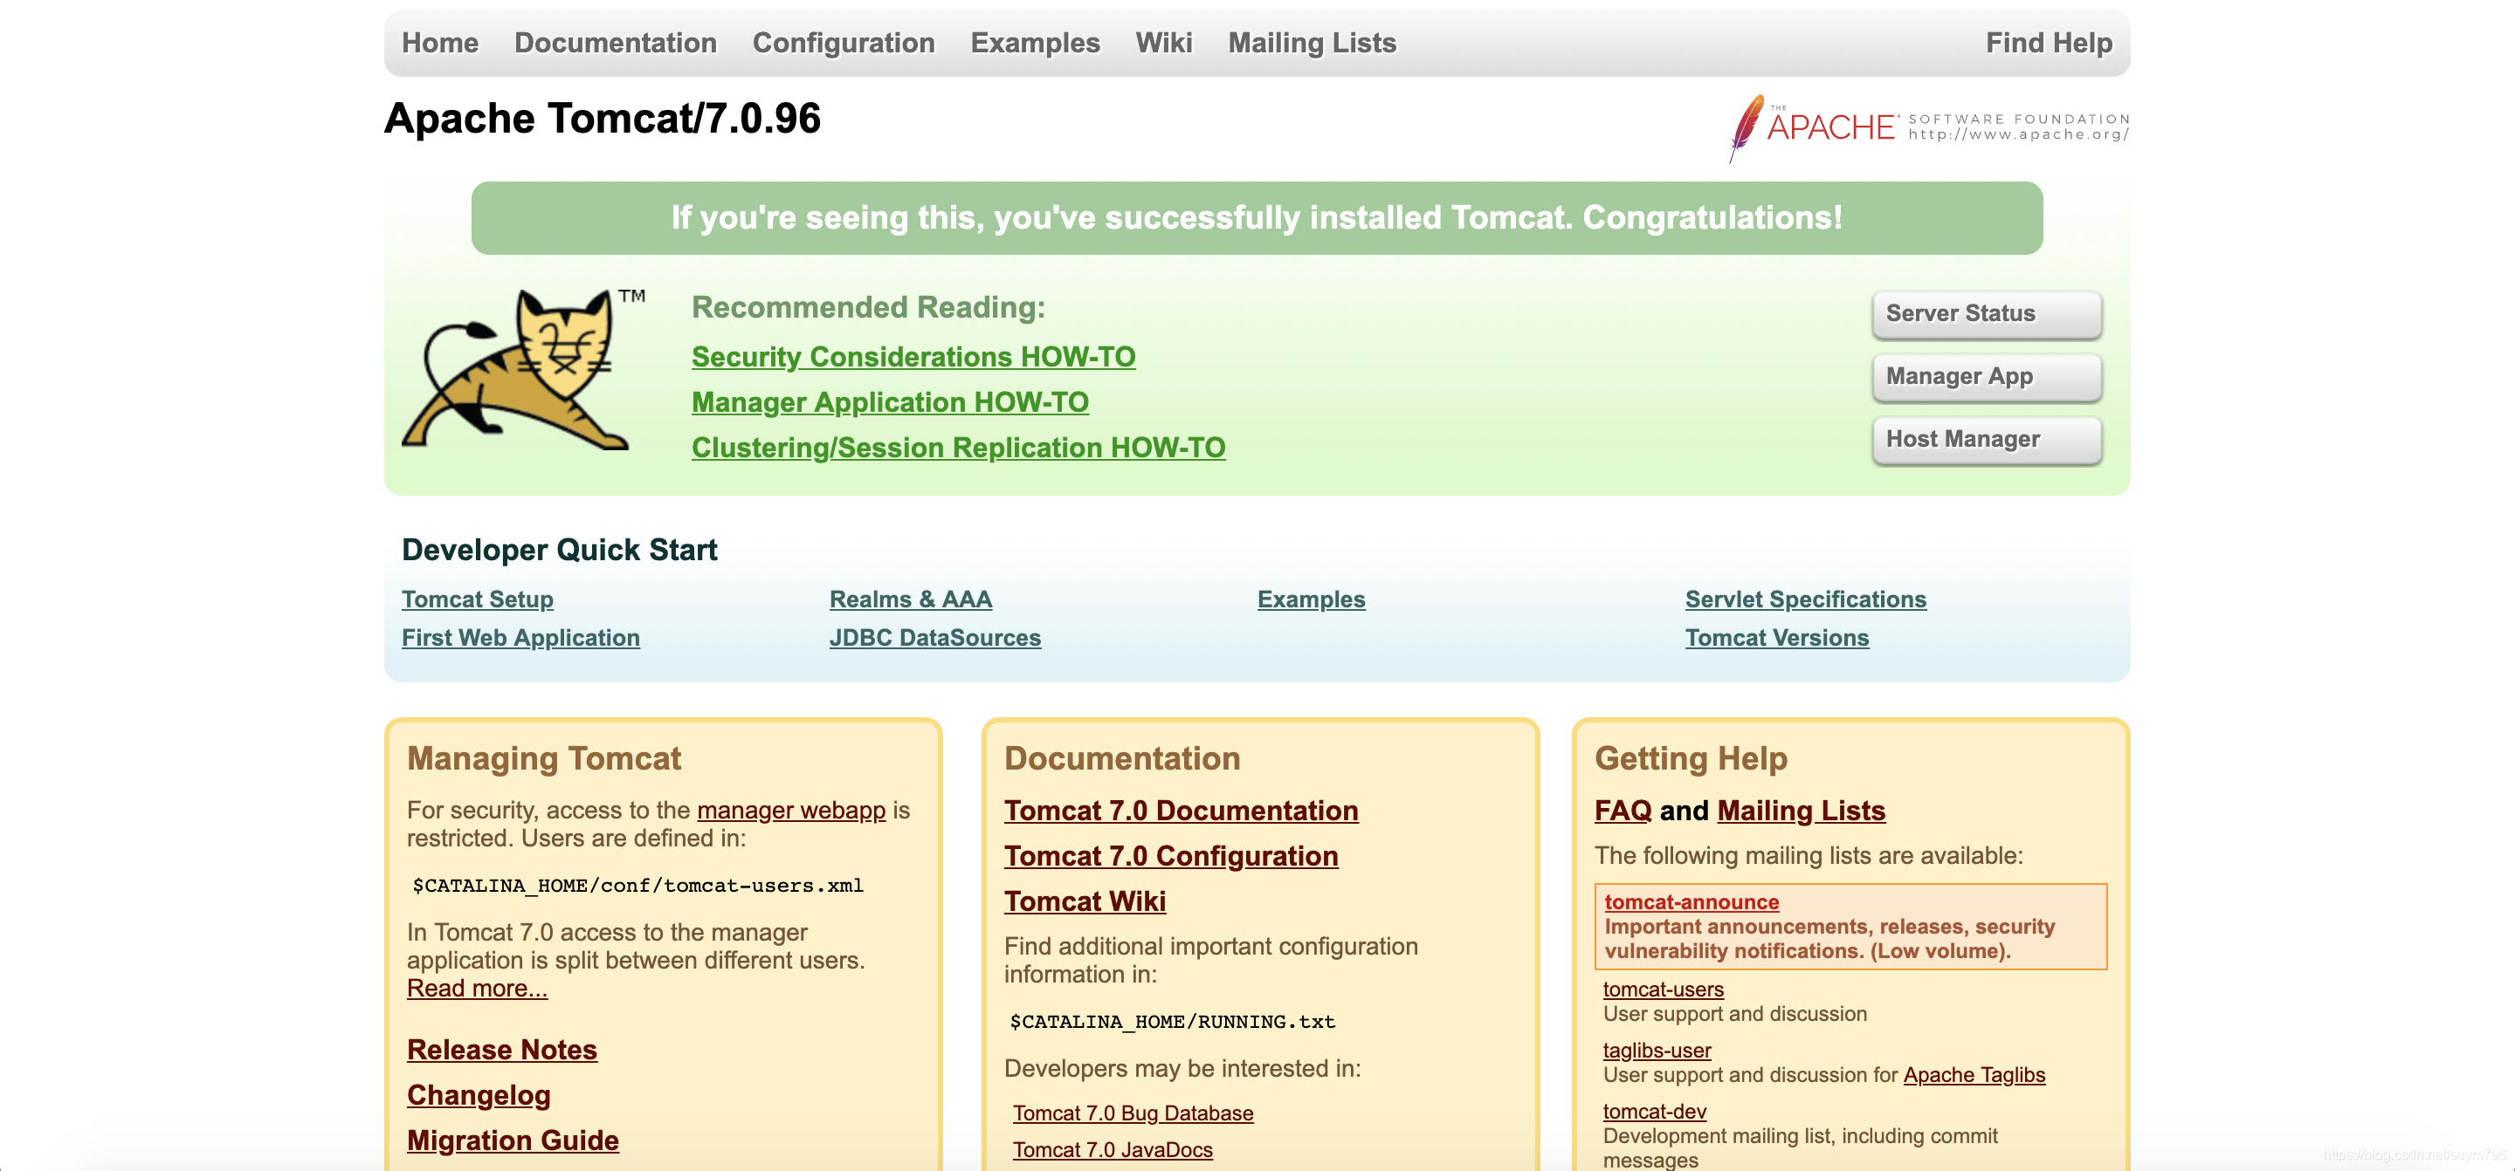This screenshot has width=2515, height=1171.
Task: Open the Wiki navigation item
Action: [x=1164, y=43]
